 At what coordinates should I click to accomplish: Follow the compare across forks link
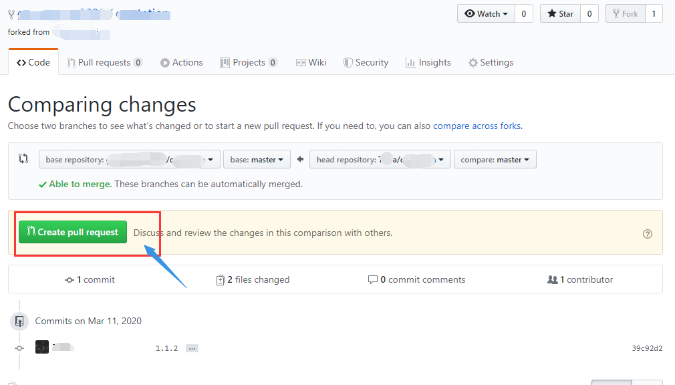tap(477, 126)
